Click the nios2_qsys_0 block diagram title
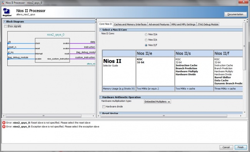Screen dimensions: 250x152 click(56, 35)
